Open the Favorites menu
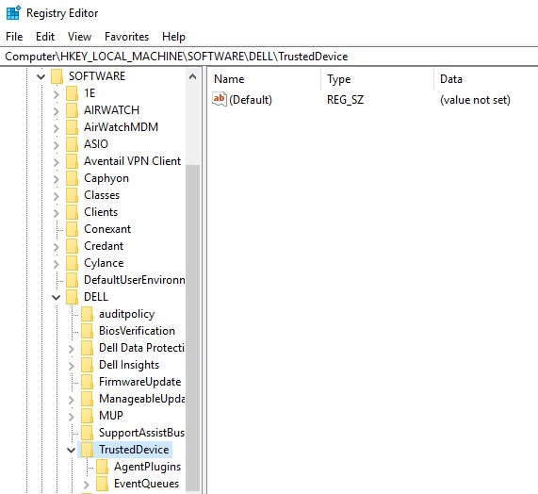This screenshot has height=494, width=538. (126, 37)
